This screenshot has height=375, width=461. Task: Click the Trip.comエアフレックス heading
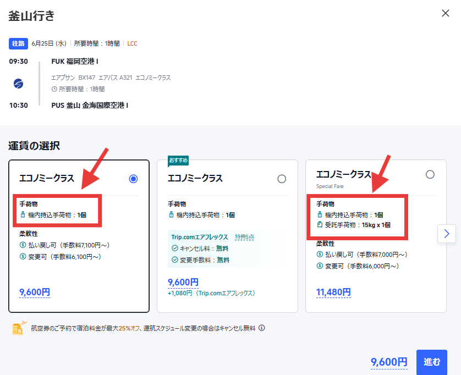coord(200,237)
